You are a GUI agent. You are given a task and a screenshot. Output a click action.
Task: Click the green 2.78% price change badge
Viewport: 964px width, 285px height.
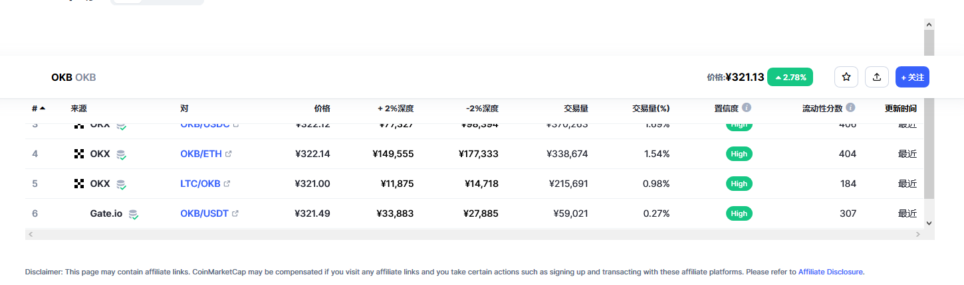790,77
